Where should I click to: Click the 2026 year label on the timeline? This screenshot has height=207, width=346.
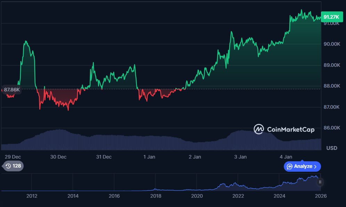pyautogui.click(x=321, y=196)
